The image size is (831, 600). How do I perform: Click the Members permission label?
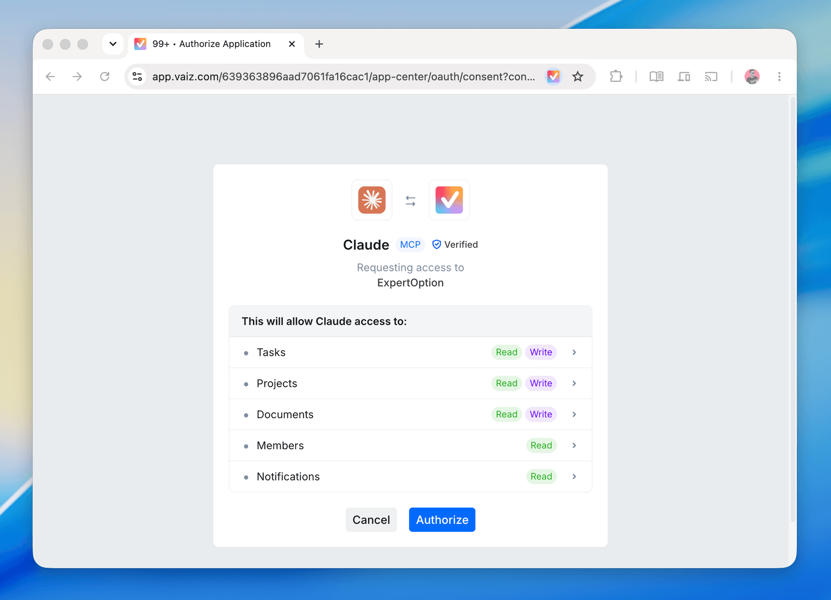point(280,446)
